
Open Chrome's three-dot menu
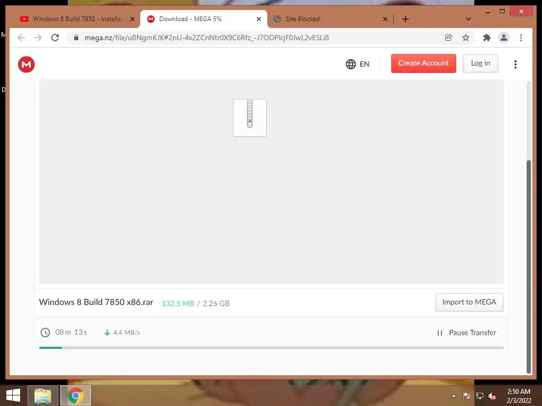click(x=521, y=38)
